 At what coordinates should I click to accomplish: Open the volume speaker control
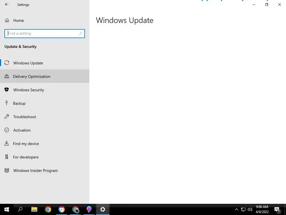(250, 209)
